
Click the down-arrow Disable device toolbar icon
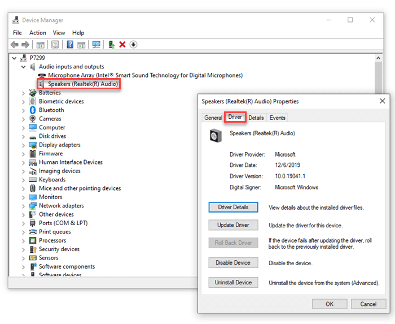[x=133, y=45]
